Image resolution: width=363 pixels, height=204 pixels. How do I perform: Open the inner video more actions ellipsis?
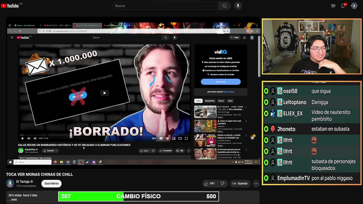189,151
